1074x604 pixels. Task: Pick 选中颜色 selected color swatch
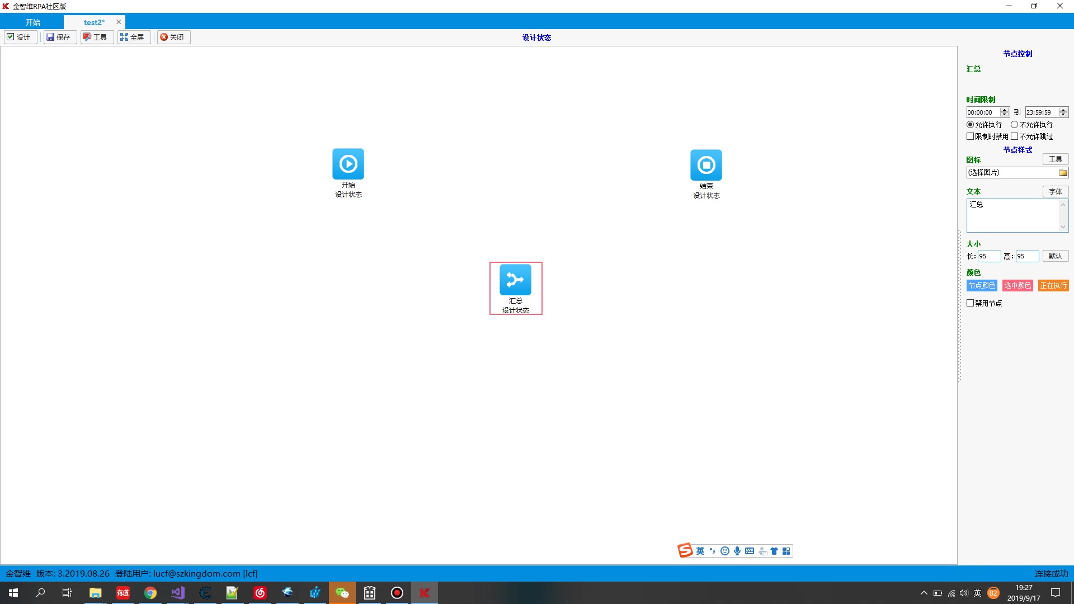1018,285
